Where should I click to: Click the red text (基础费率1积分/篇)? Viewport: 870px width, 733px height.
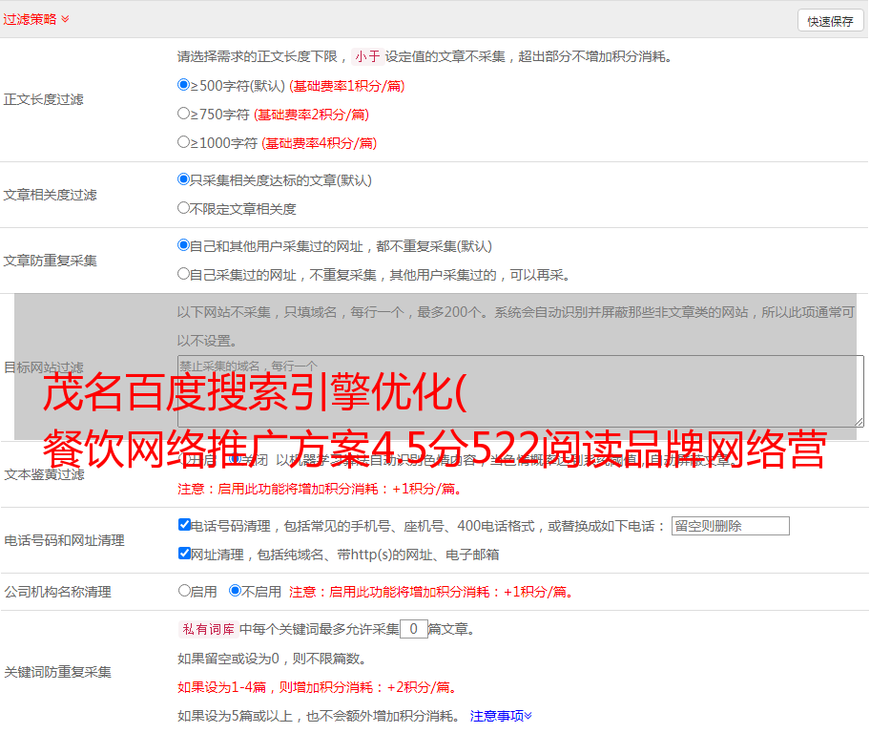pos(347,86)
